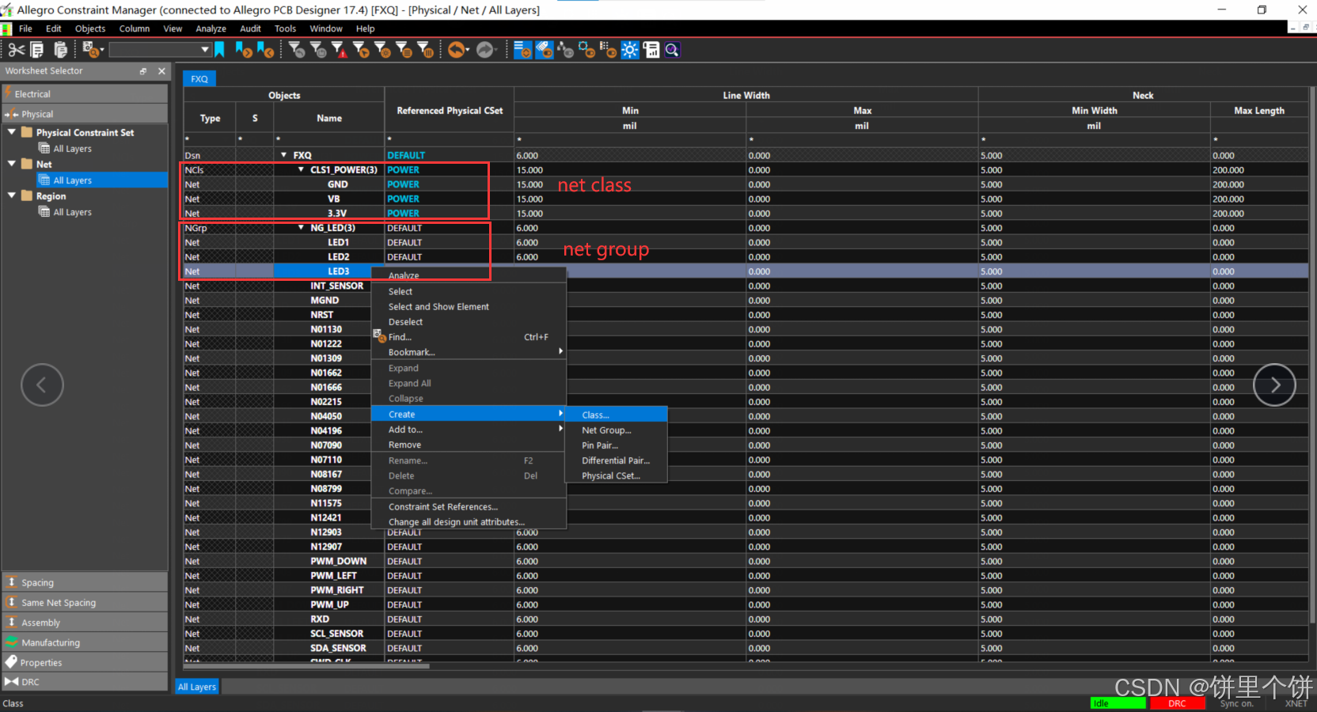Viewport: 1317px width, 712px height.
Task: Open the Assembly worksheet section
Action: click(x=85, y=623)
